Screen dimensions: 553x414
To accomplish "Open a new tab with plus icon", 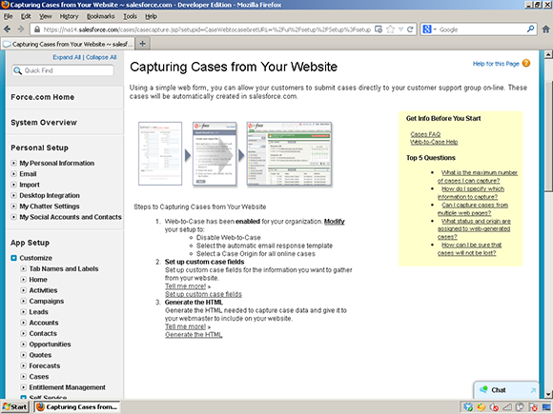I will (142, 44).
